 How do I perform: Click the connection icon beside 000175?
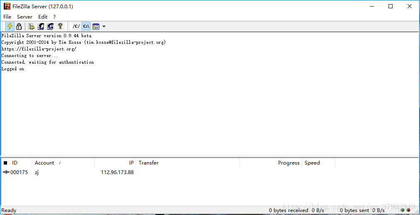[x=6, y=172]
